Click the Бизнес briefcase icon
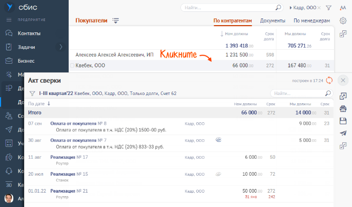Screen dimensions: 352x207 [9, 61]
